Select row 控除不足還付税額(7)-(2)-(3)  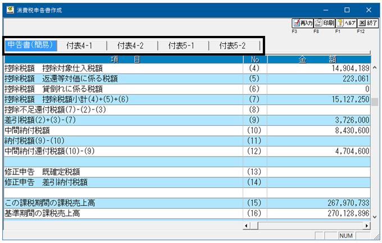click(x=188, y=110)
